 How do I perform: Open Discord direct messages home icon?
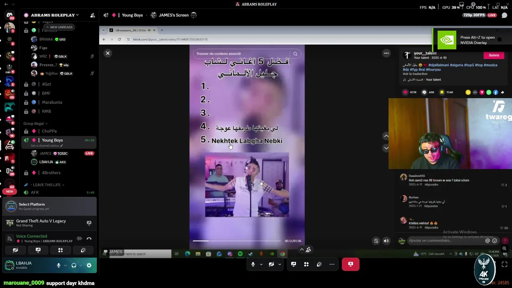pos(10,15)
